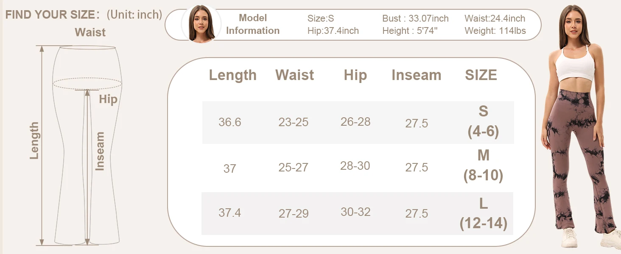Click the Inseam column header in table

(x=416, y=75)
